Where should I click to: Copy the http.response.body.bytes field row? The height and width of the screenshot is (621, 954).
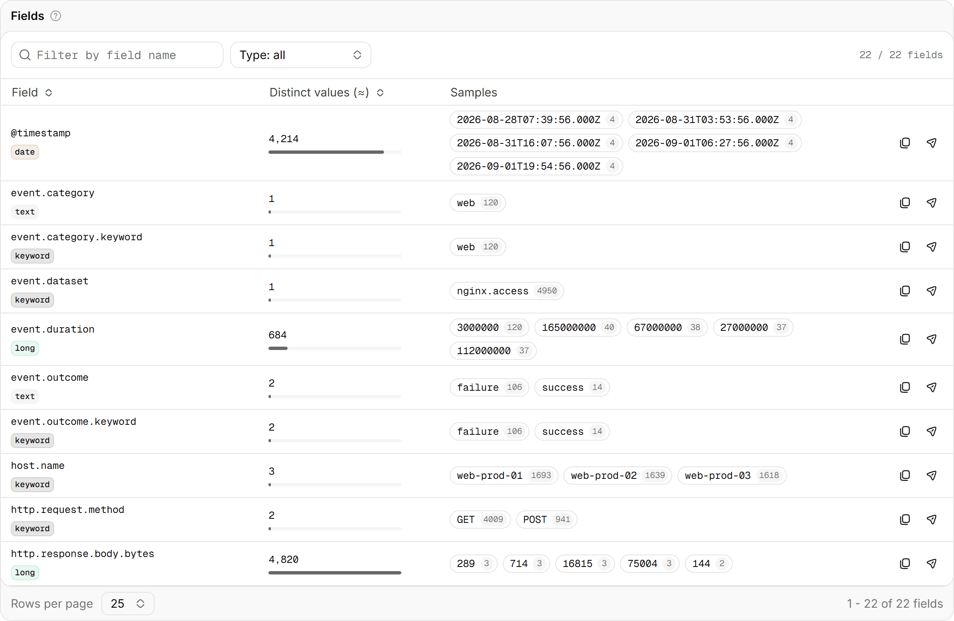(905, 564)
